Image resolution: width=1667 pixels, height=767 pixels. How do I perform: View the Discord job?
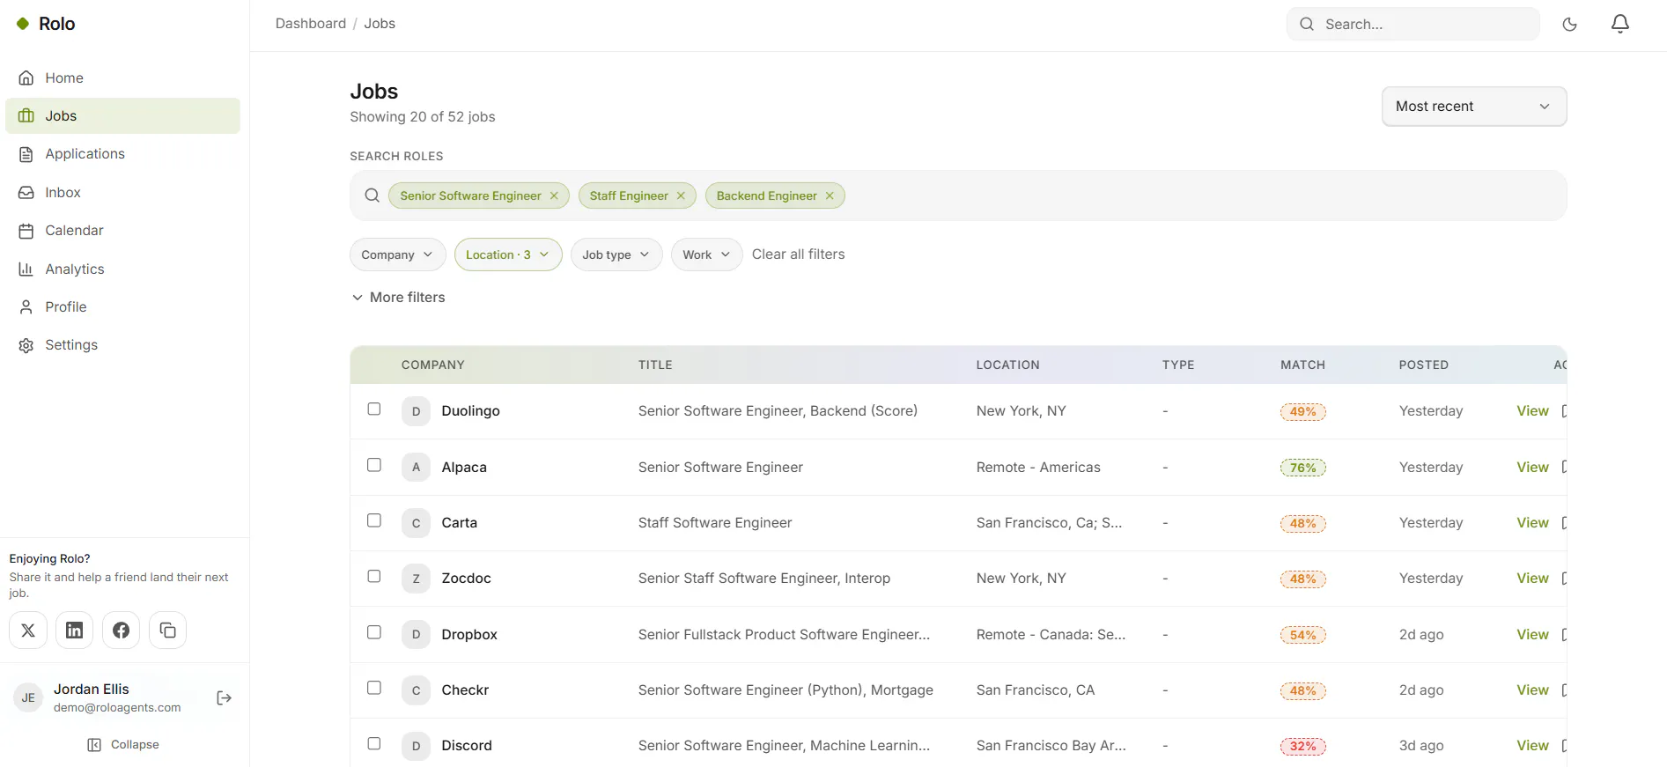pos(1532,746)
